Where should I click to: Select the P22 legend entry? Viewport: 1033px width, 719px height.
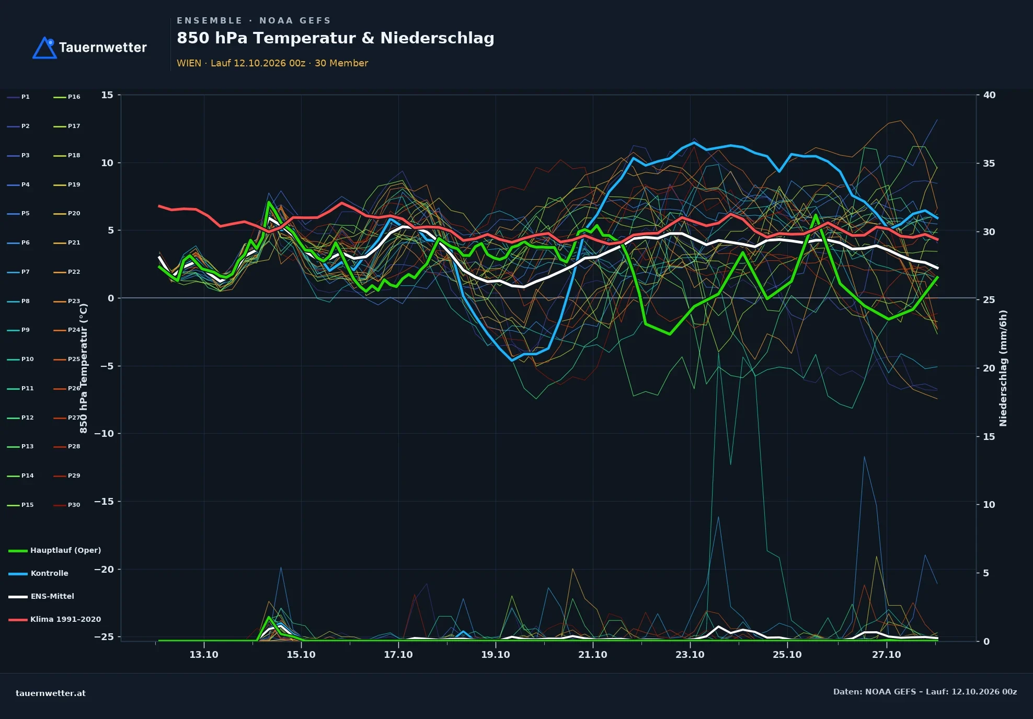coord(67,272)
